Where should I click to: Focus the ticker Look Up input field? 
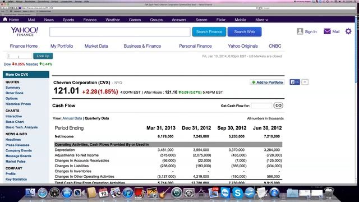pos(20,56)
